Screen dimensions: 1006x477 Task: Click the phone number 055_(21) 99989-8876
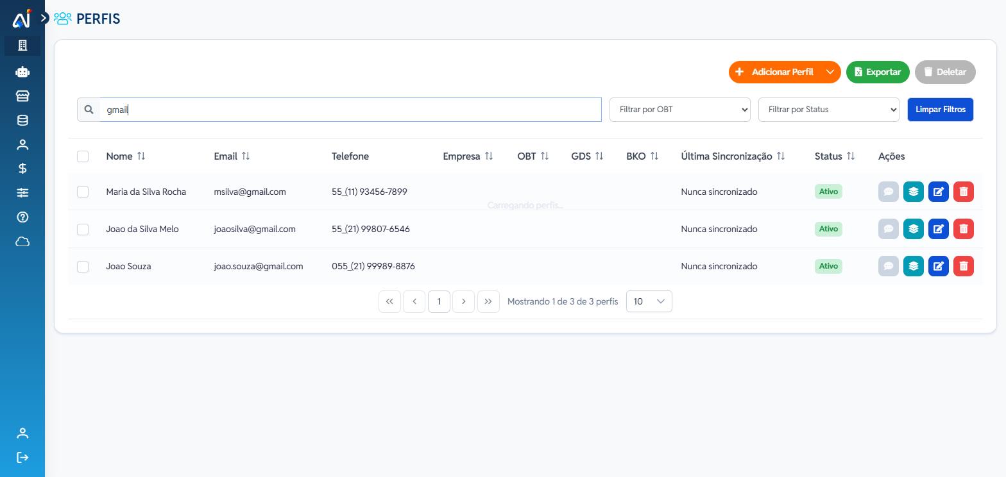point(373,266)
